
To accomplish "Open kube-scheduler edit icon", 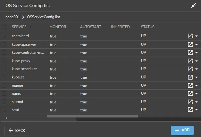I will point(190,69).
